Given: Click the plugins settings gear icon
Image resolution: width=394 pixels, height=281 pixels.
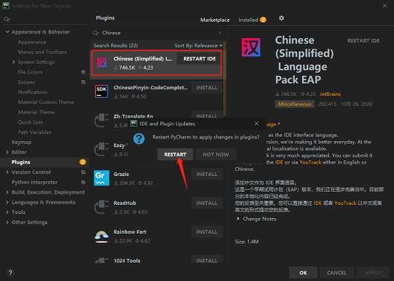Looking at the screenshot, I should coord(282,18).
